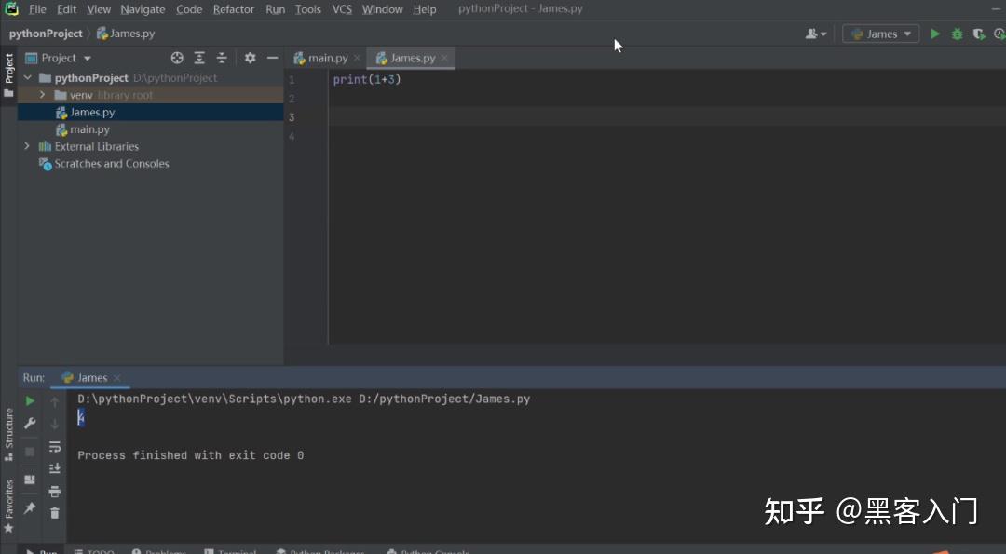Toggle pin tab in Run panel

[30, 507]
